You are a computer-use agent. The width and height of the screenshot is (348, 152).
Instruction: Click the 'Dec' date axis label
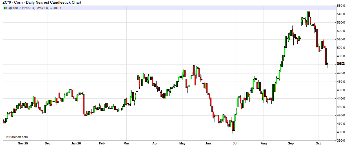pyautogui.click(x=48, y=144)
